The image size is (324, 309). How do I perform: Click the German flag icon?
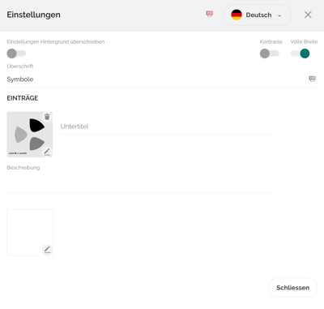[237, 15]
